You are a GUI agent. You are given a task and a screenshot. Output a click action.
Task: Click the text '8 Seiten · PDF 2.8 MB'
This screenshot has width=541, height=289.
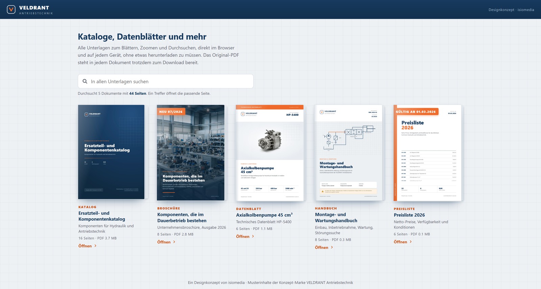pyautogui.click(x=175, y=234)
